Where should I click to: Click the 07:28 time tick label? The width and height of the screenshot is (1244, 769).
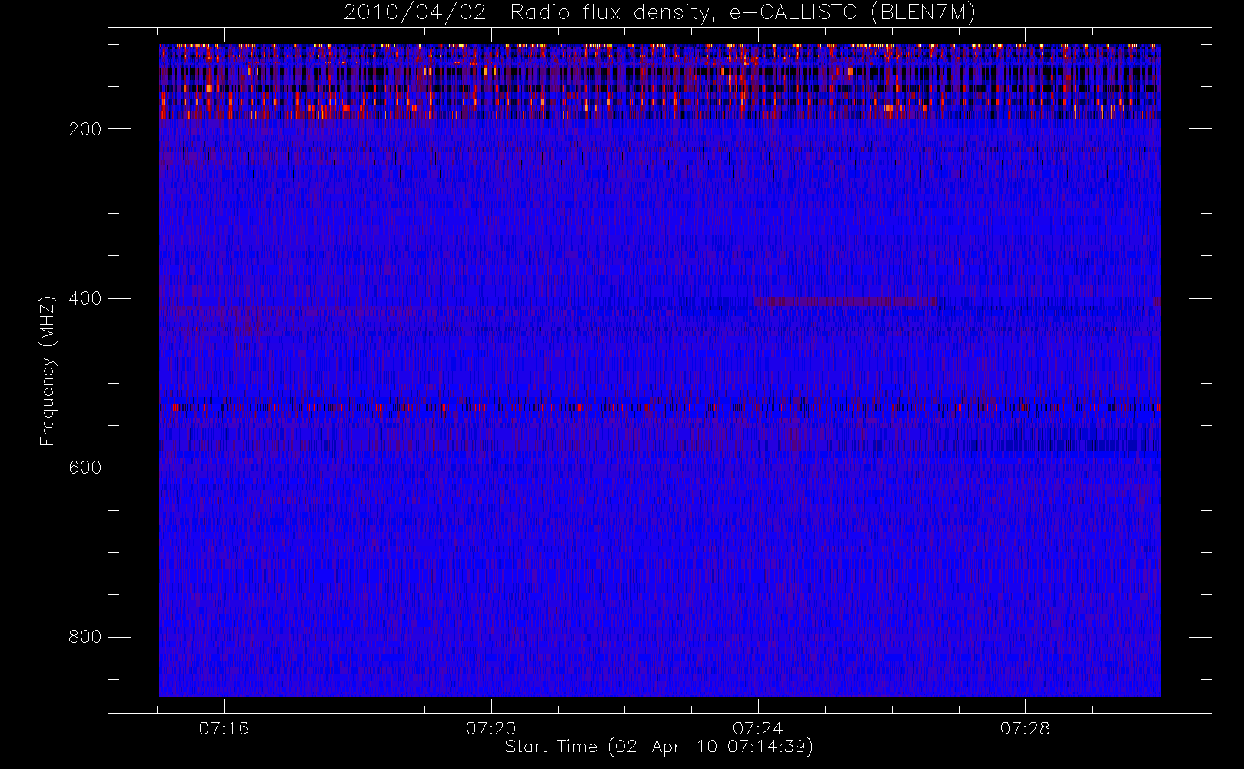(x=1025, y=728)
